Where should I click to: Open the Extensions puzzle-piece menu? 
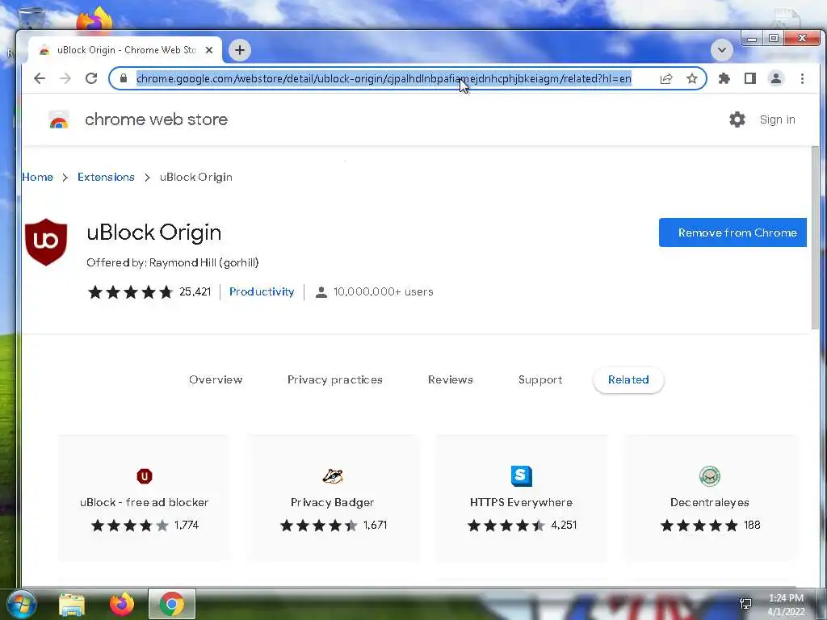[x=724, y=78]
